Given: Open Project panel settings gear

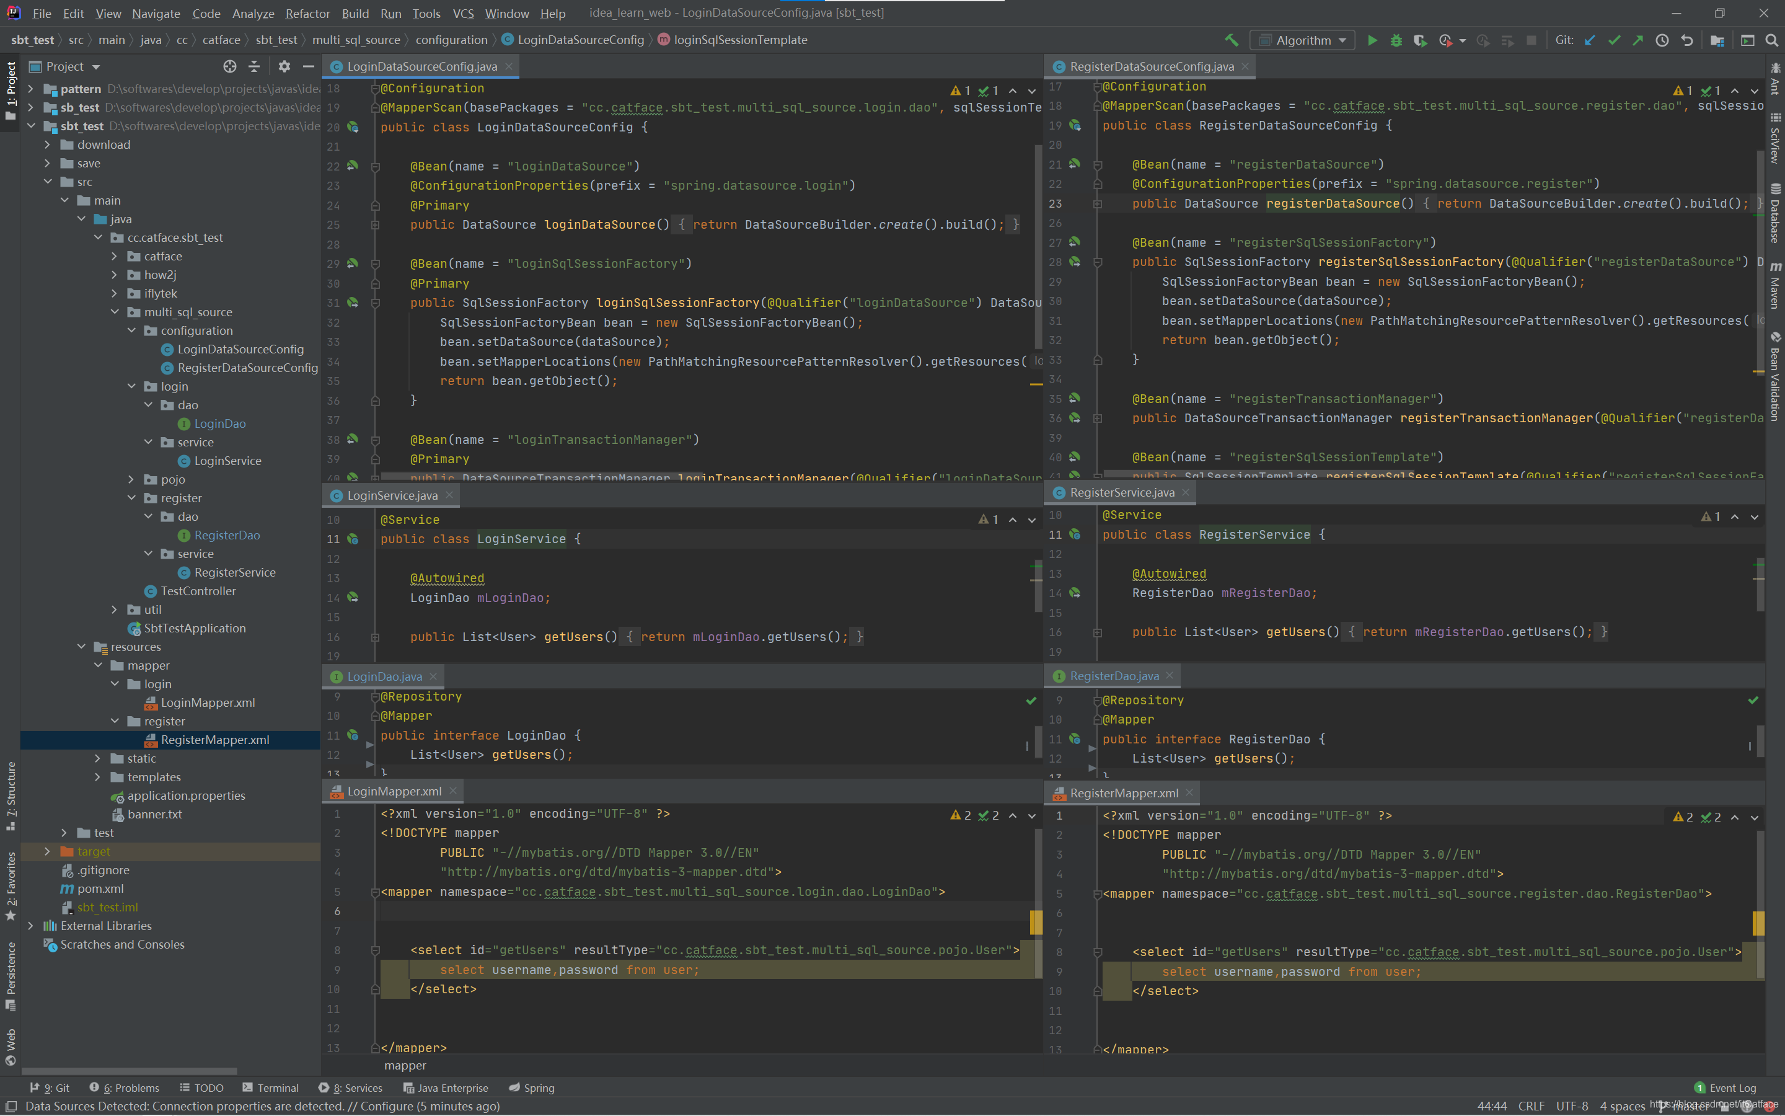Looking at the screenshot, I should tap(284, 66).
